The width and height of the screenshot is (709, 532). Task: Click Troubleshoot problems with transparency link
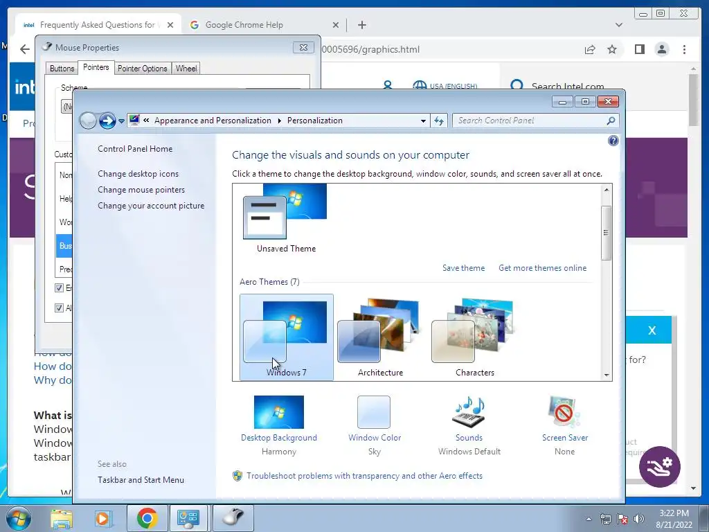364,476
